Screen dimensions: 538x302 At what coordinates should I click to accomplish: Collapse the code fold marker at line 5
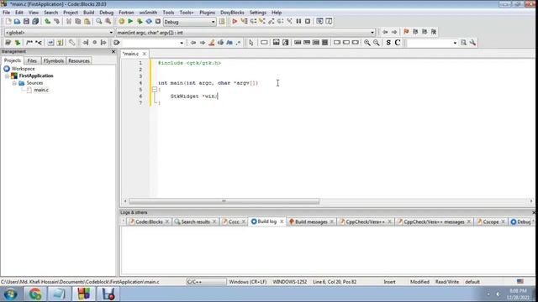click(155, 90)
